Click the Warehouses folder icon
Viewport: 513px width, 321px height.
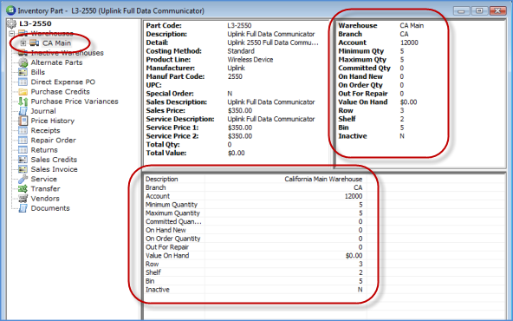click(23, 33)
